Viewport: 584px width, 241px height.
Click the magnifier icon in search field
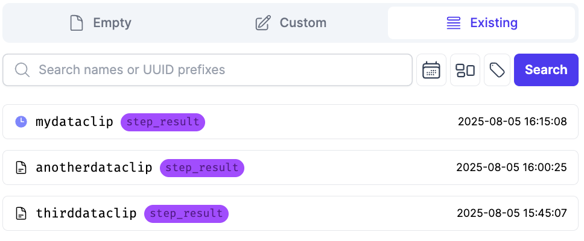[x=22, y=70]
